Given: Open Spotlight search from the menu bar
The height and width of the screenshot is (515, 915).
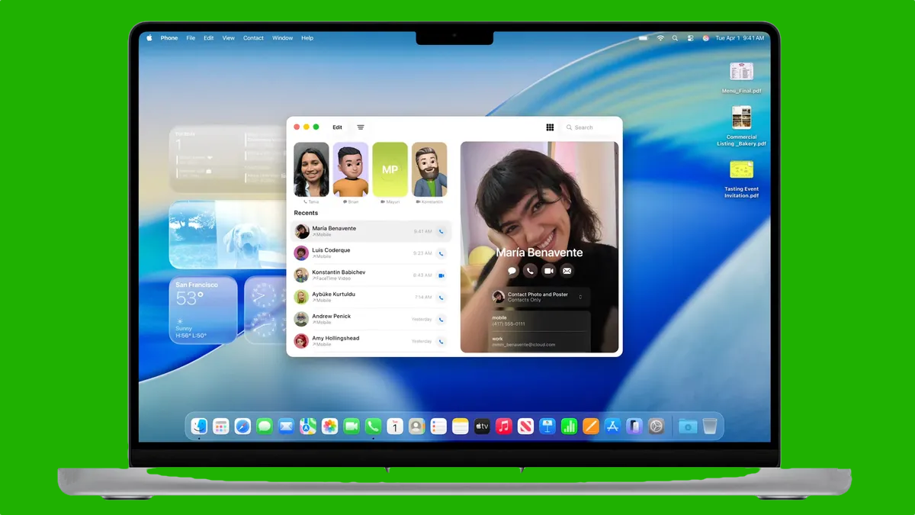Looking at the screenshot, I should point(675,37).
